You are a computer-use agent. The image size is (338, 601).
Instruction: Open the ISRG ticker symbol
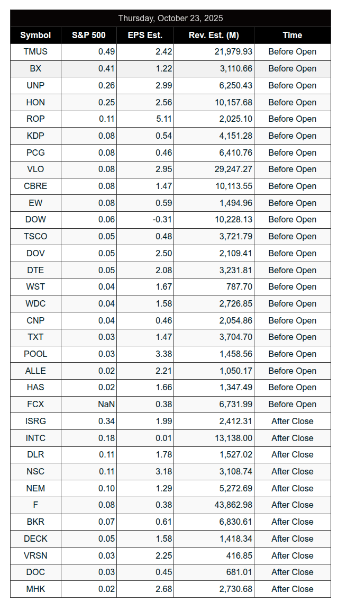(35, 421)
